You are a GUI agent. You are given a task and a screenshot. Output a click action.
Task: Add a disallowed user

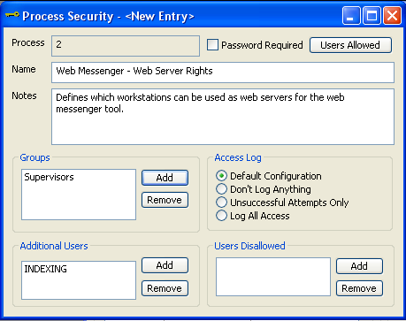(x=359, y=266)
